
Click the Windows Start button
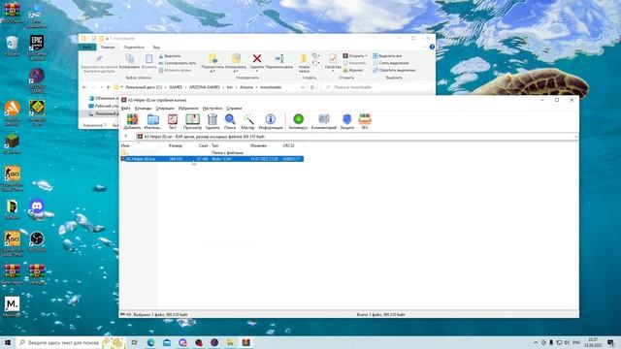point(7,342)
